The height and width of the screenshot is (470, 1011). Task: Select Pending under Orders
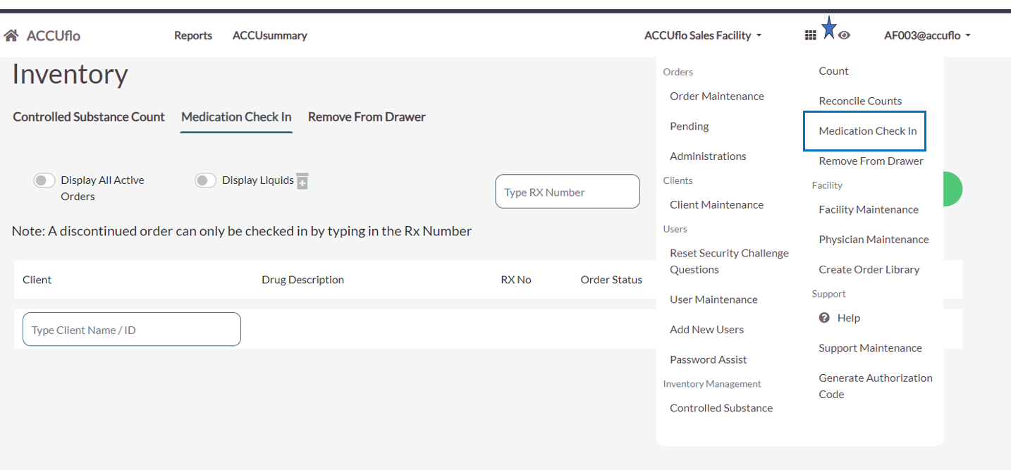690,126
